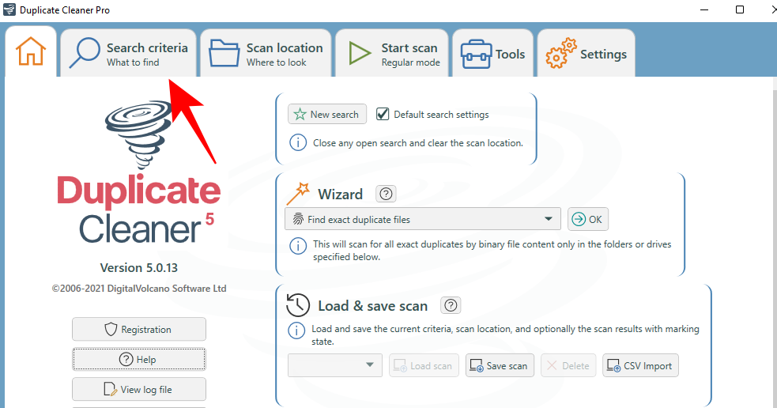The height and width of the screenshot is (408, 777).
Task: Click the Load scan button
Action: [424, 365]
